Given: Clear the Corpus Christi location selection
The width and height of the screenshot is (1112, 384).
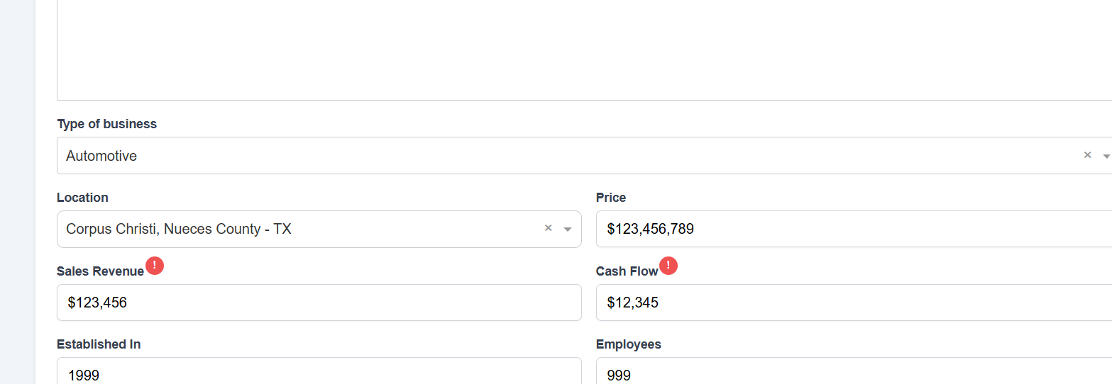Looking at the screenshot, I should 548,228.
